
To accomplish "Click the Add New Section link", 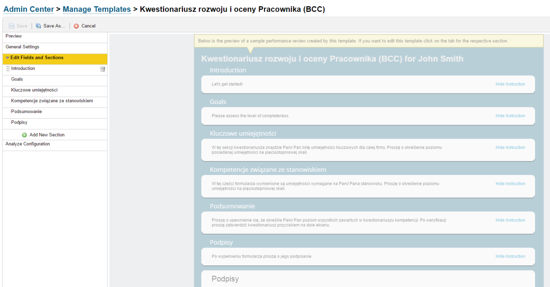I will pos(47,135).
